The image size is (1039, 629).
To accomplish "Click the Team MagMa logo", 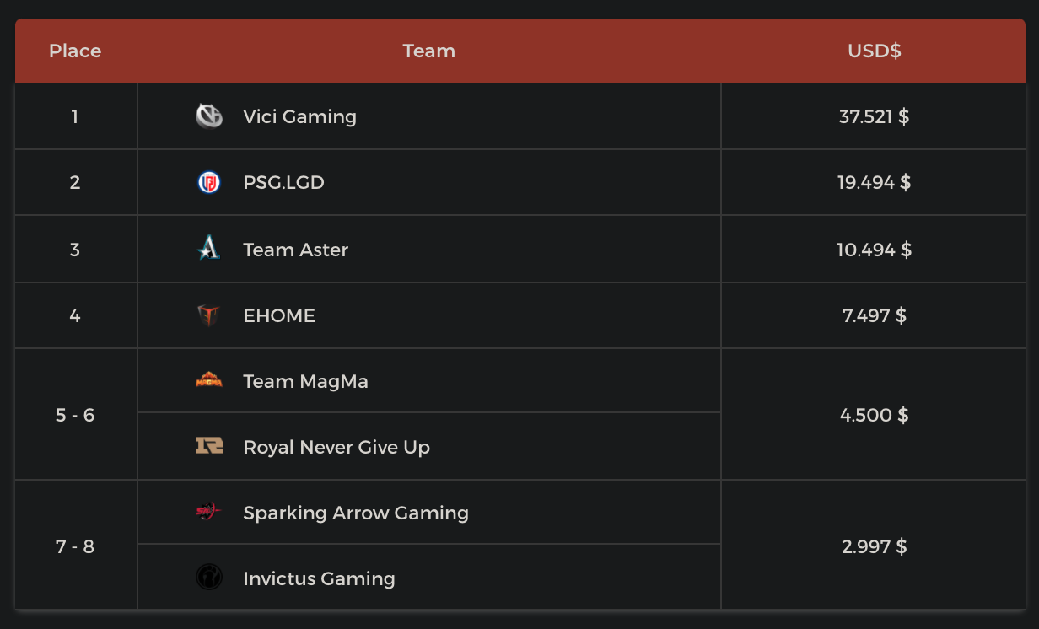I will click(x=209, y=381).
